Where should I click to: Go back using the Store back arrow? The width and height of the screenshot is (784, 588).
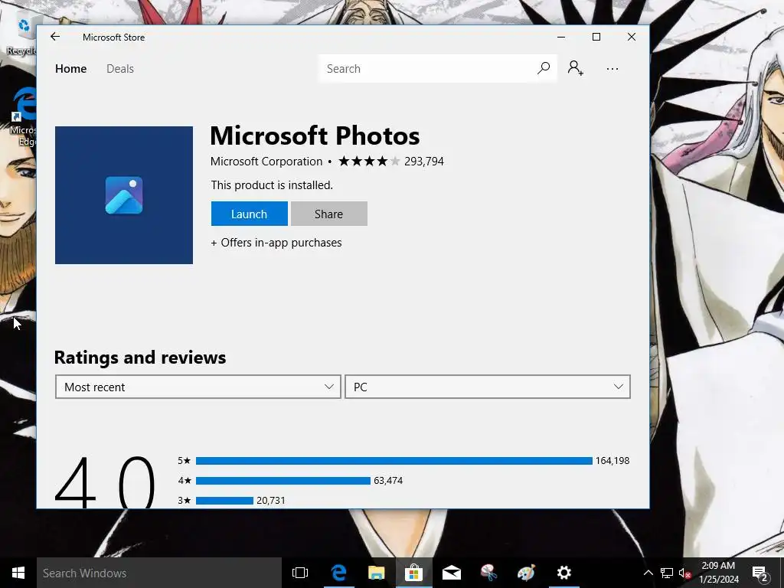[x=55, y=37]
